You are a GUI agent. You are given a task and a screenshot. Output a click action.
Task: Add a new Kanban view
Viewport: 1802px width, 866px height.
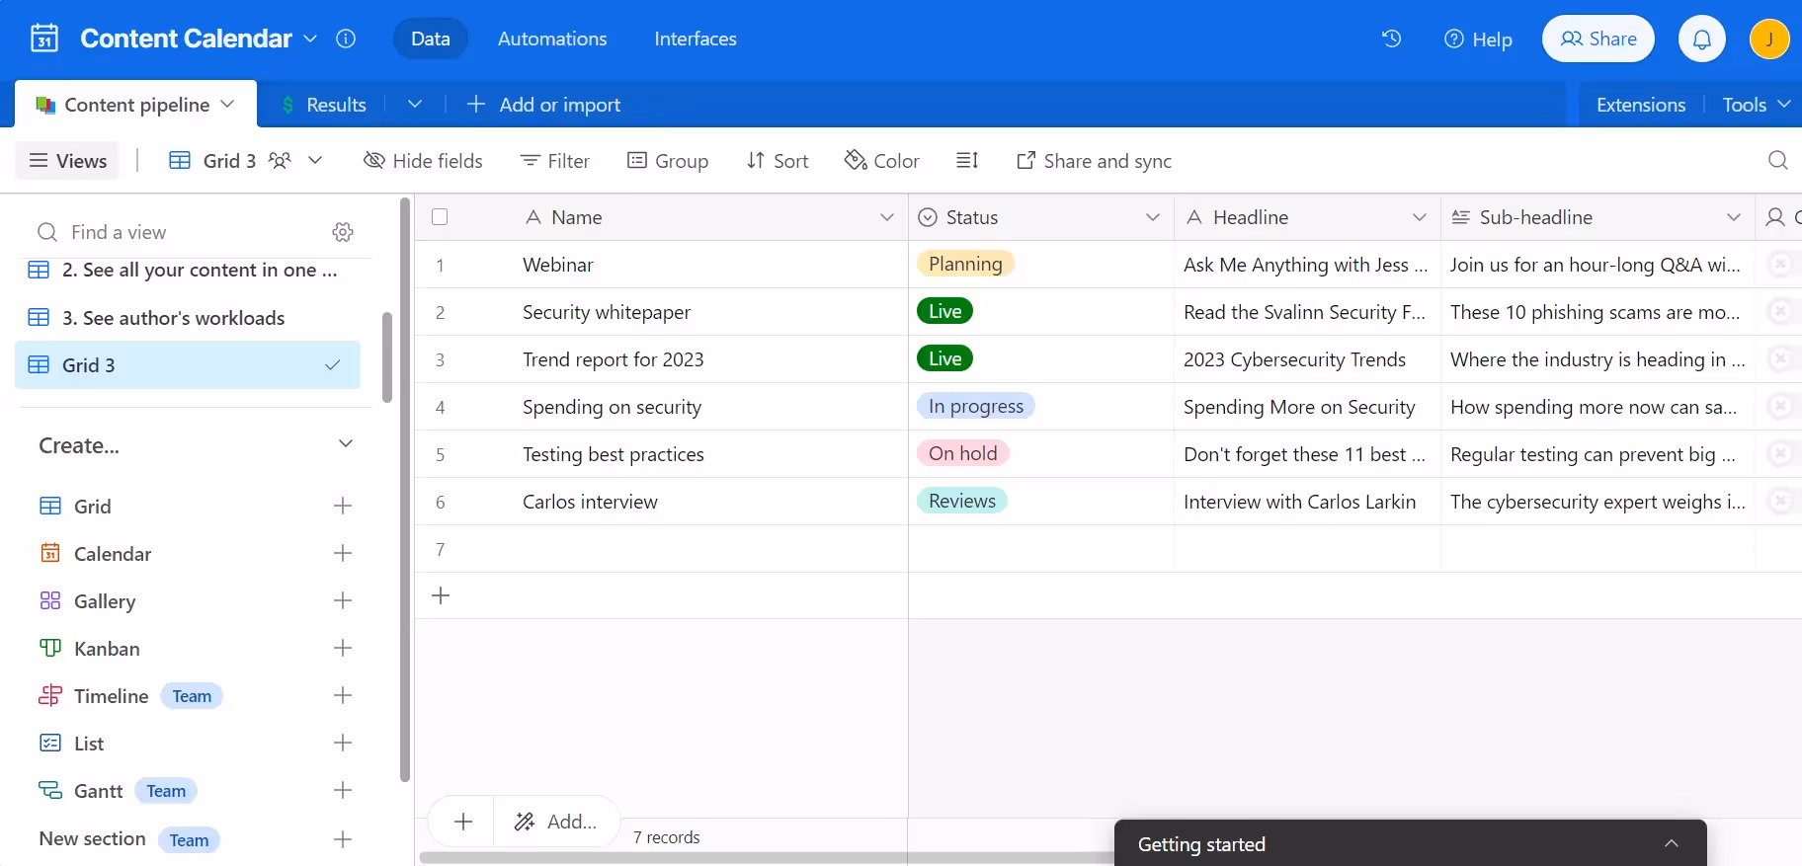343,648
